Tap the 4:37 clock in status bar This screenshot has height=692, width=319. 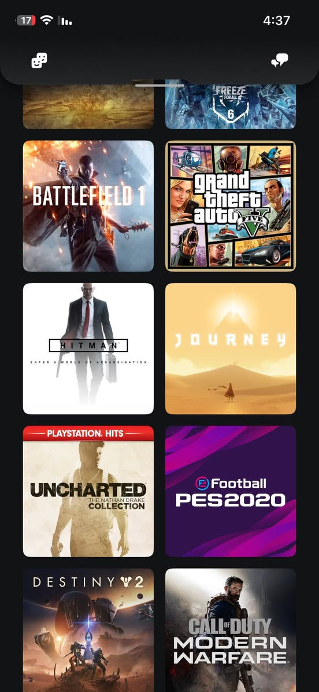(x=276, y=20)
